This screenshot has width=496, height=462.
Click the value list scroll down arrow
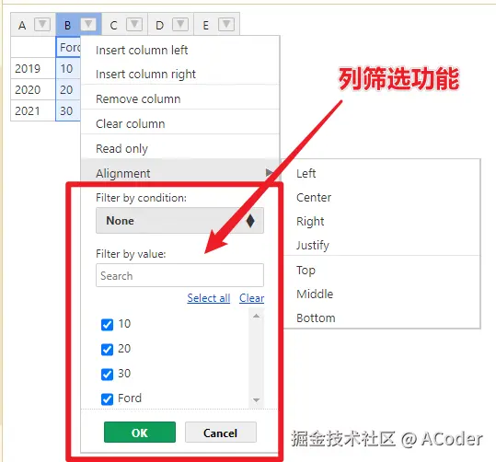tap(256, 400)
